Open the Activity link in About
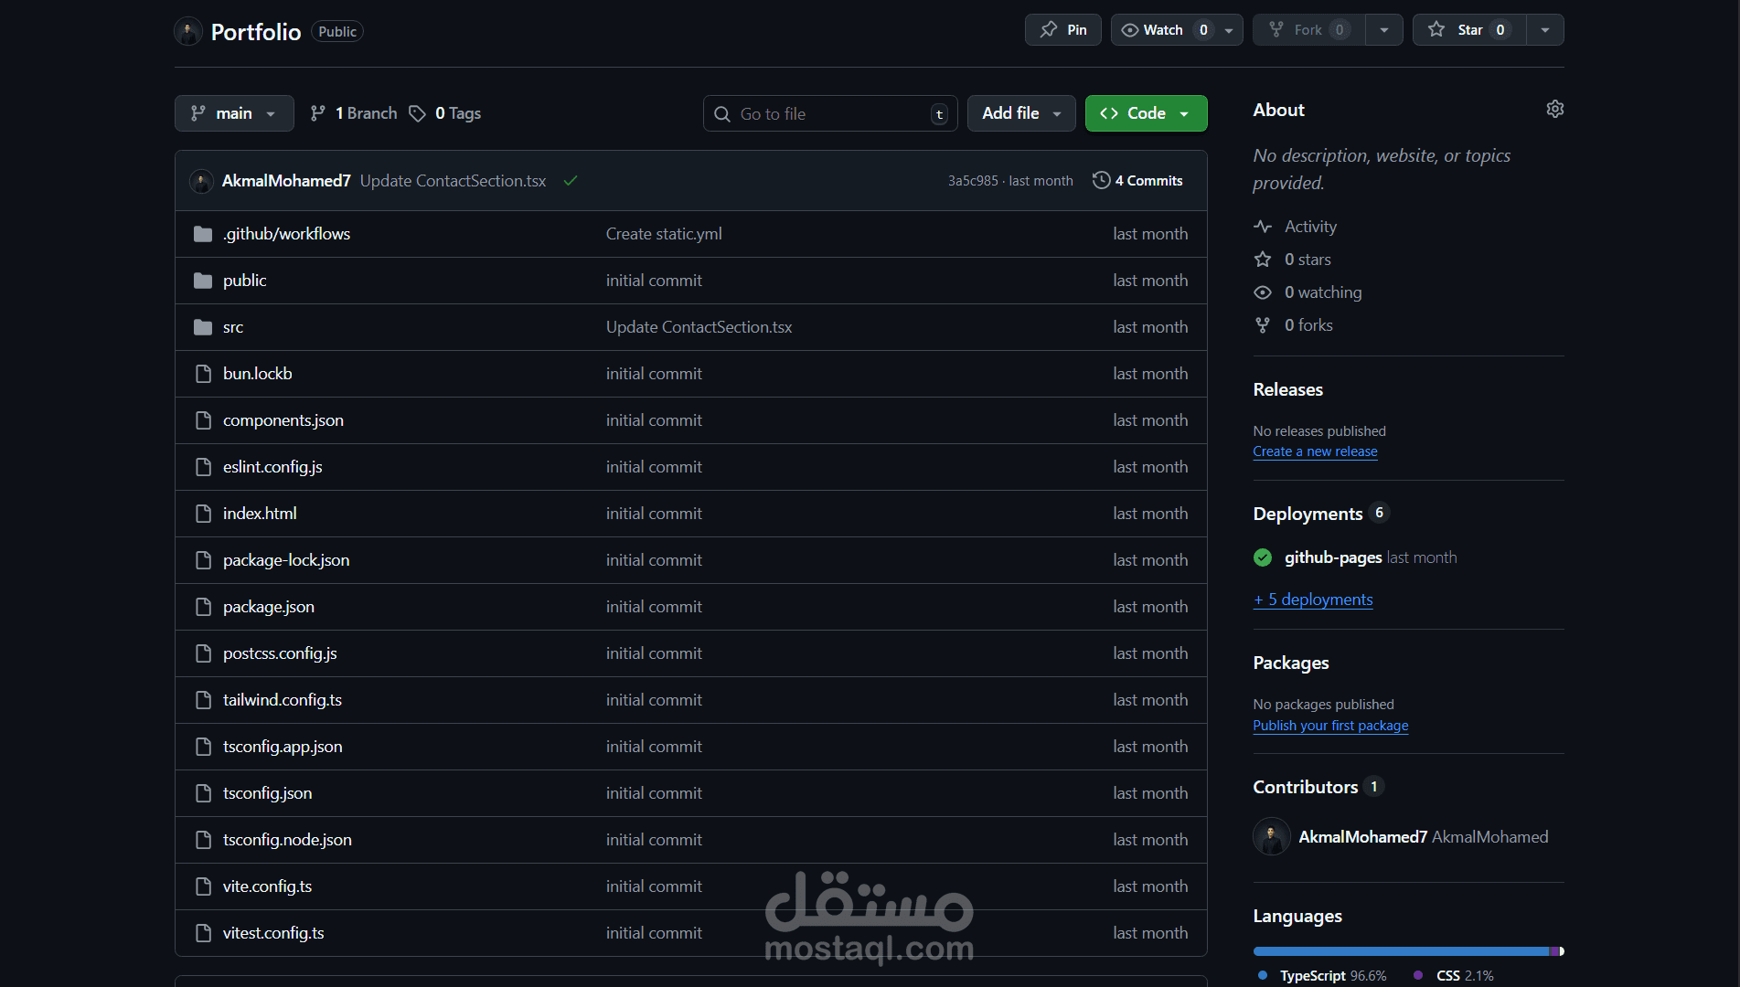This screenshot has width=1740, height=987. [1310, 227]
